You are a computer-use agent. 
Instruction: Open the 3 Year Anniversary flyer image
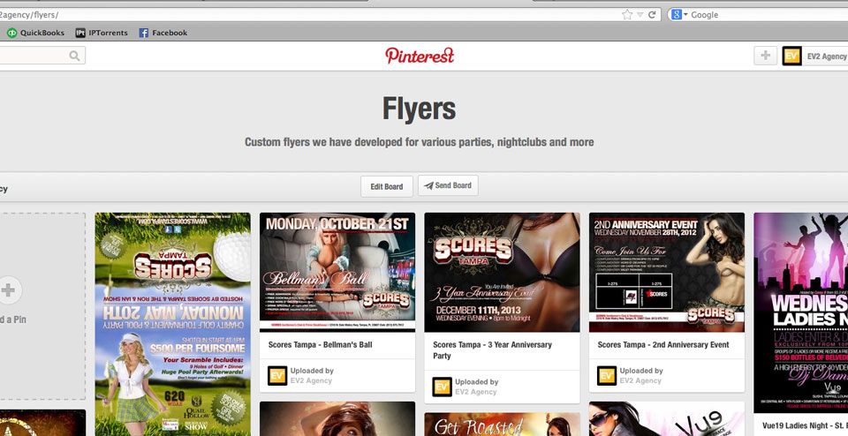(x=502, y=272)
